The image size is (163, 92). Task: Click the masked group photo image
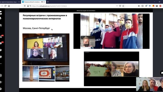point(112,31)
